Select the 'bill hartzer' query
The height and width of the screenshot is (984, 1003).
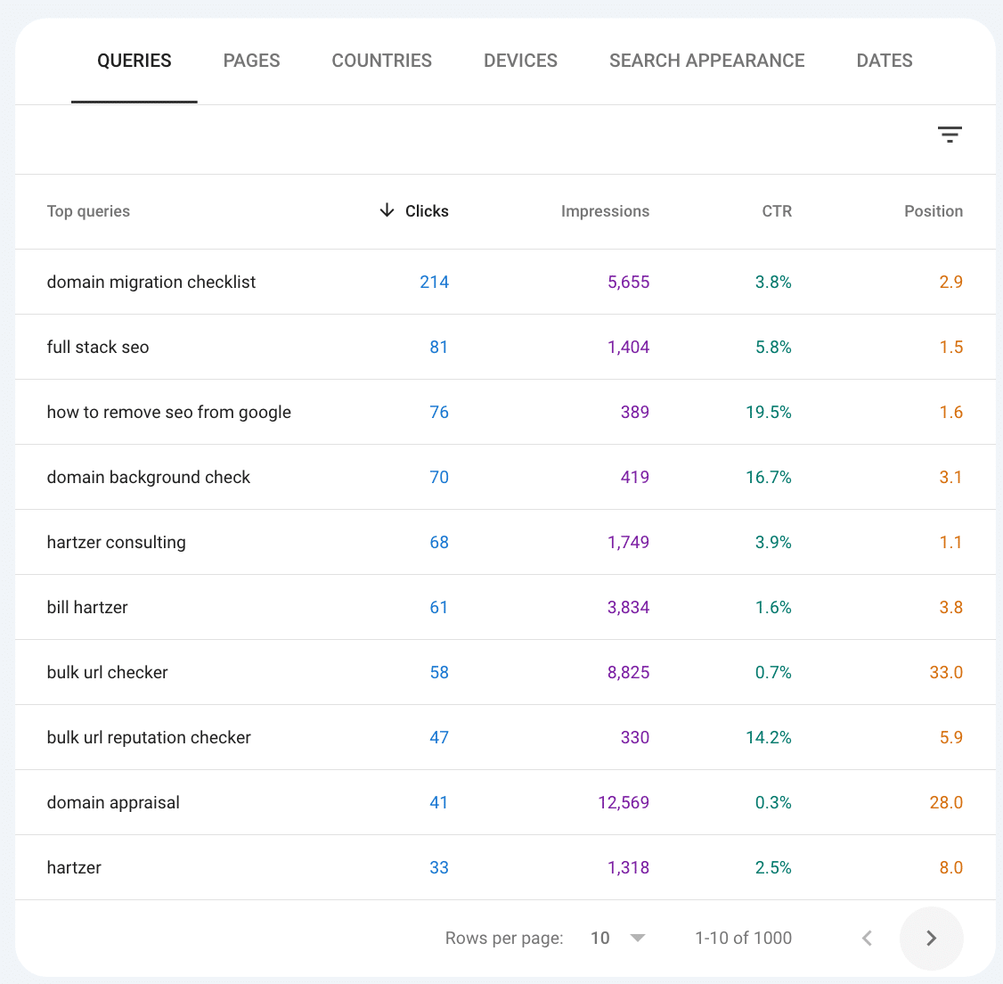coord(87,607)
